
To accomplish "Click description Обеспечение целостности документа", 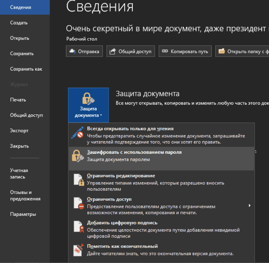I will [163, 233].
